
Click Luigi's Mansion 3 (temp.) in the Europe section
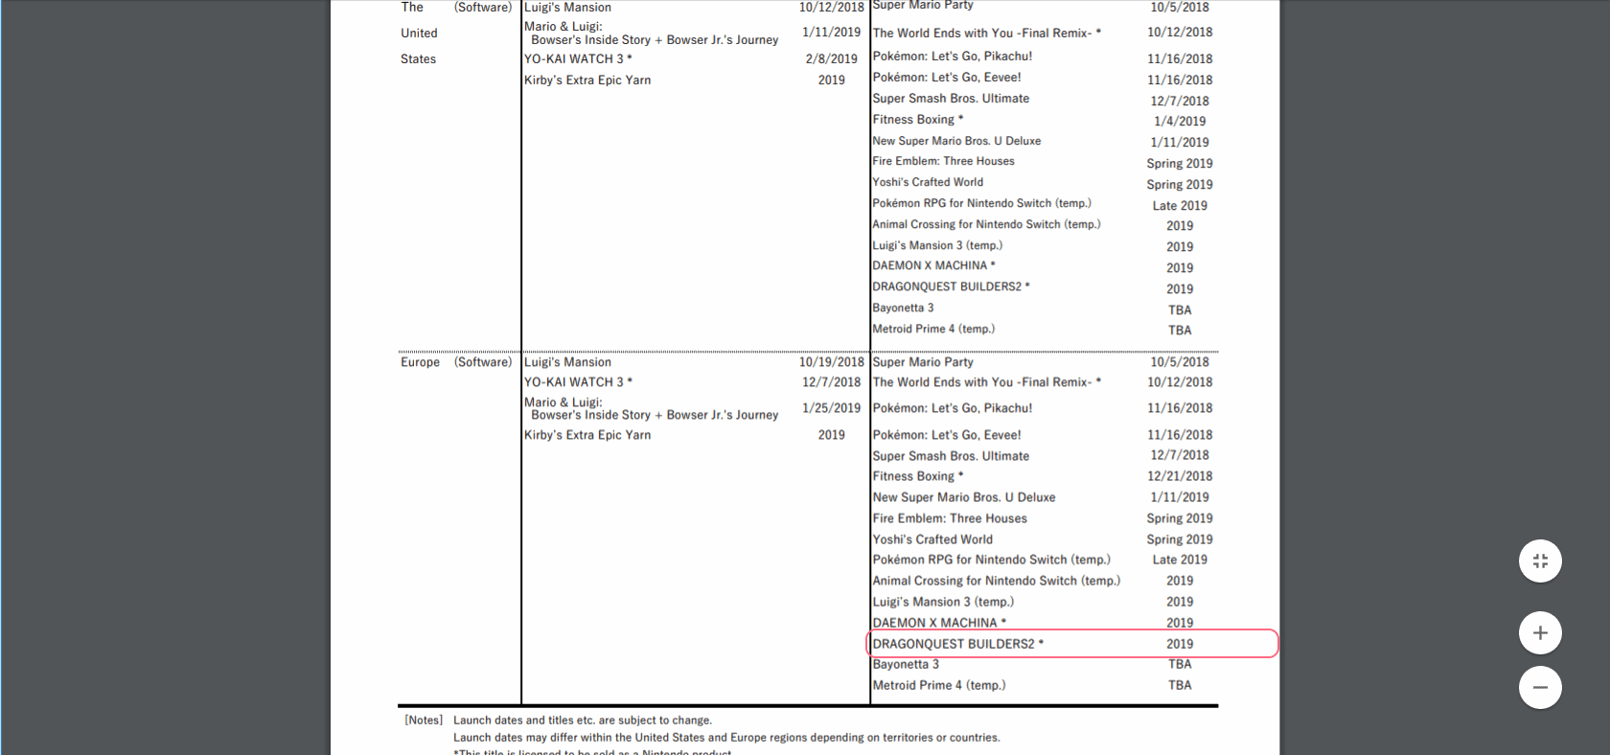943,603
